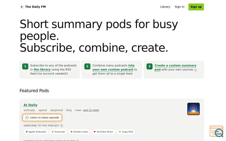Subscribe via Apple Podcasts
Image resolution: width=226 pixels, height=141 pixels.
coord(36,132)
